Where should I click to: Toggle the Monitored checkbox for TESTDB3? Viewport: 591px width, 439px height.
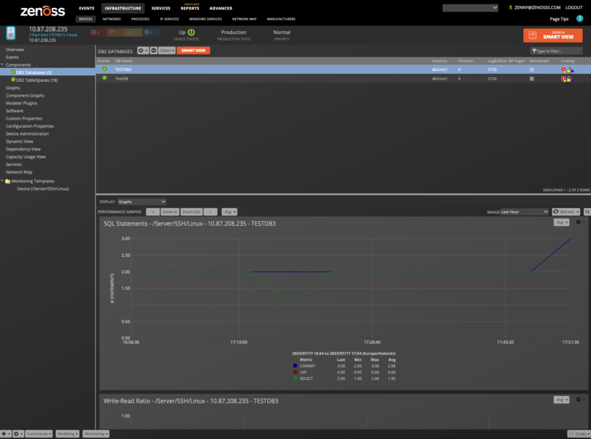coord(532,69)
